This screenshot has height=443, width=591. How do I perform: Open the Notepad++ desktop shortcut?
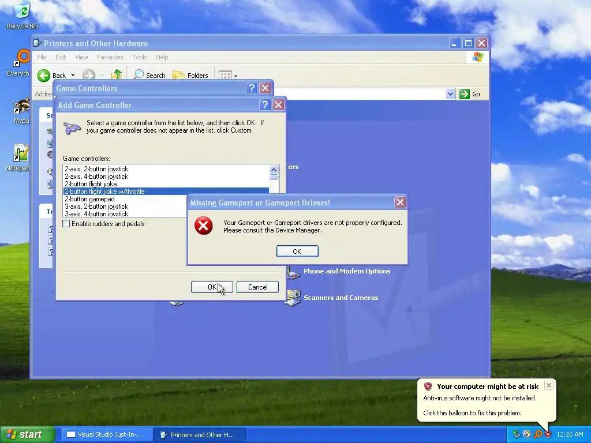click(x=19, y=157)
